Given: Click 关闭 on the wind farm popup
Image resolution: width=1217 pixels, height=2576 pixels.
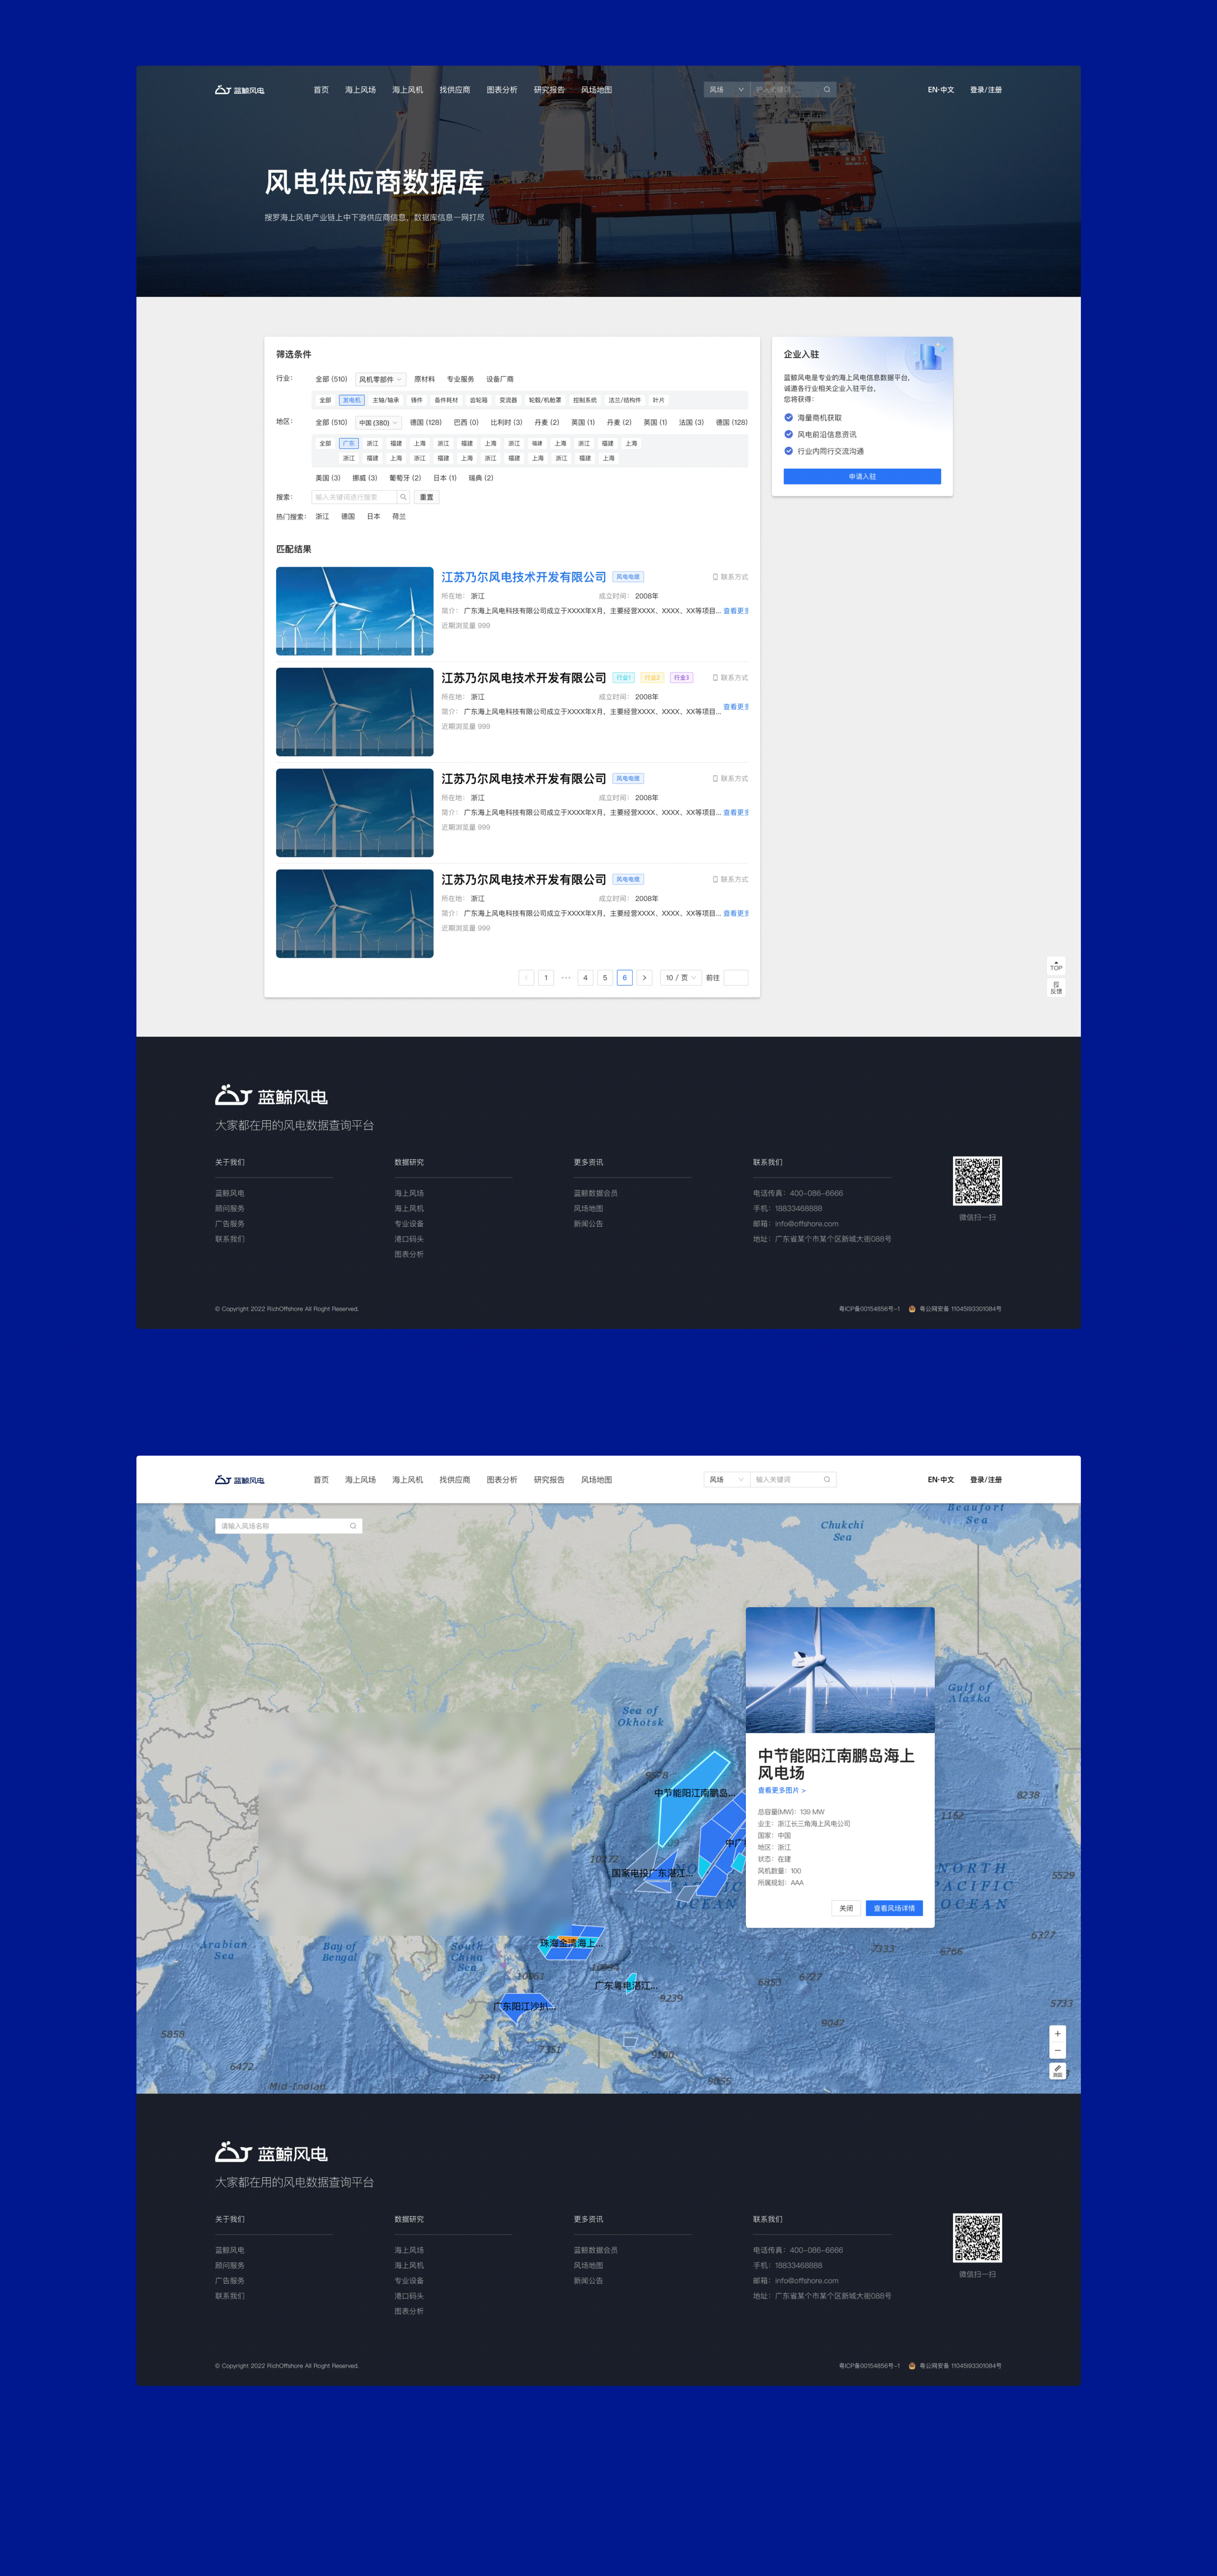Looking at the screenshot, I should (846, 1908).
